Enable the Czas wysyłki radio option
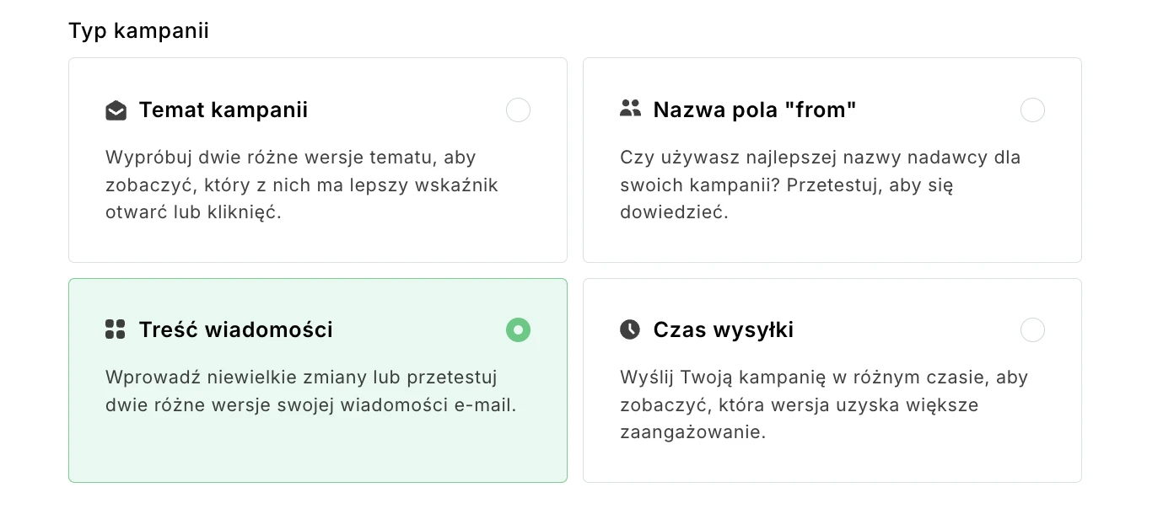 (1032, 329)
